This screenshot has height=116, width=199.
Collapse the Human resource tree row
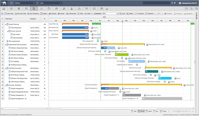tap(8, 31)
